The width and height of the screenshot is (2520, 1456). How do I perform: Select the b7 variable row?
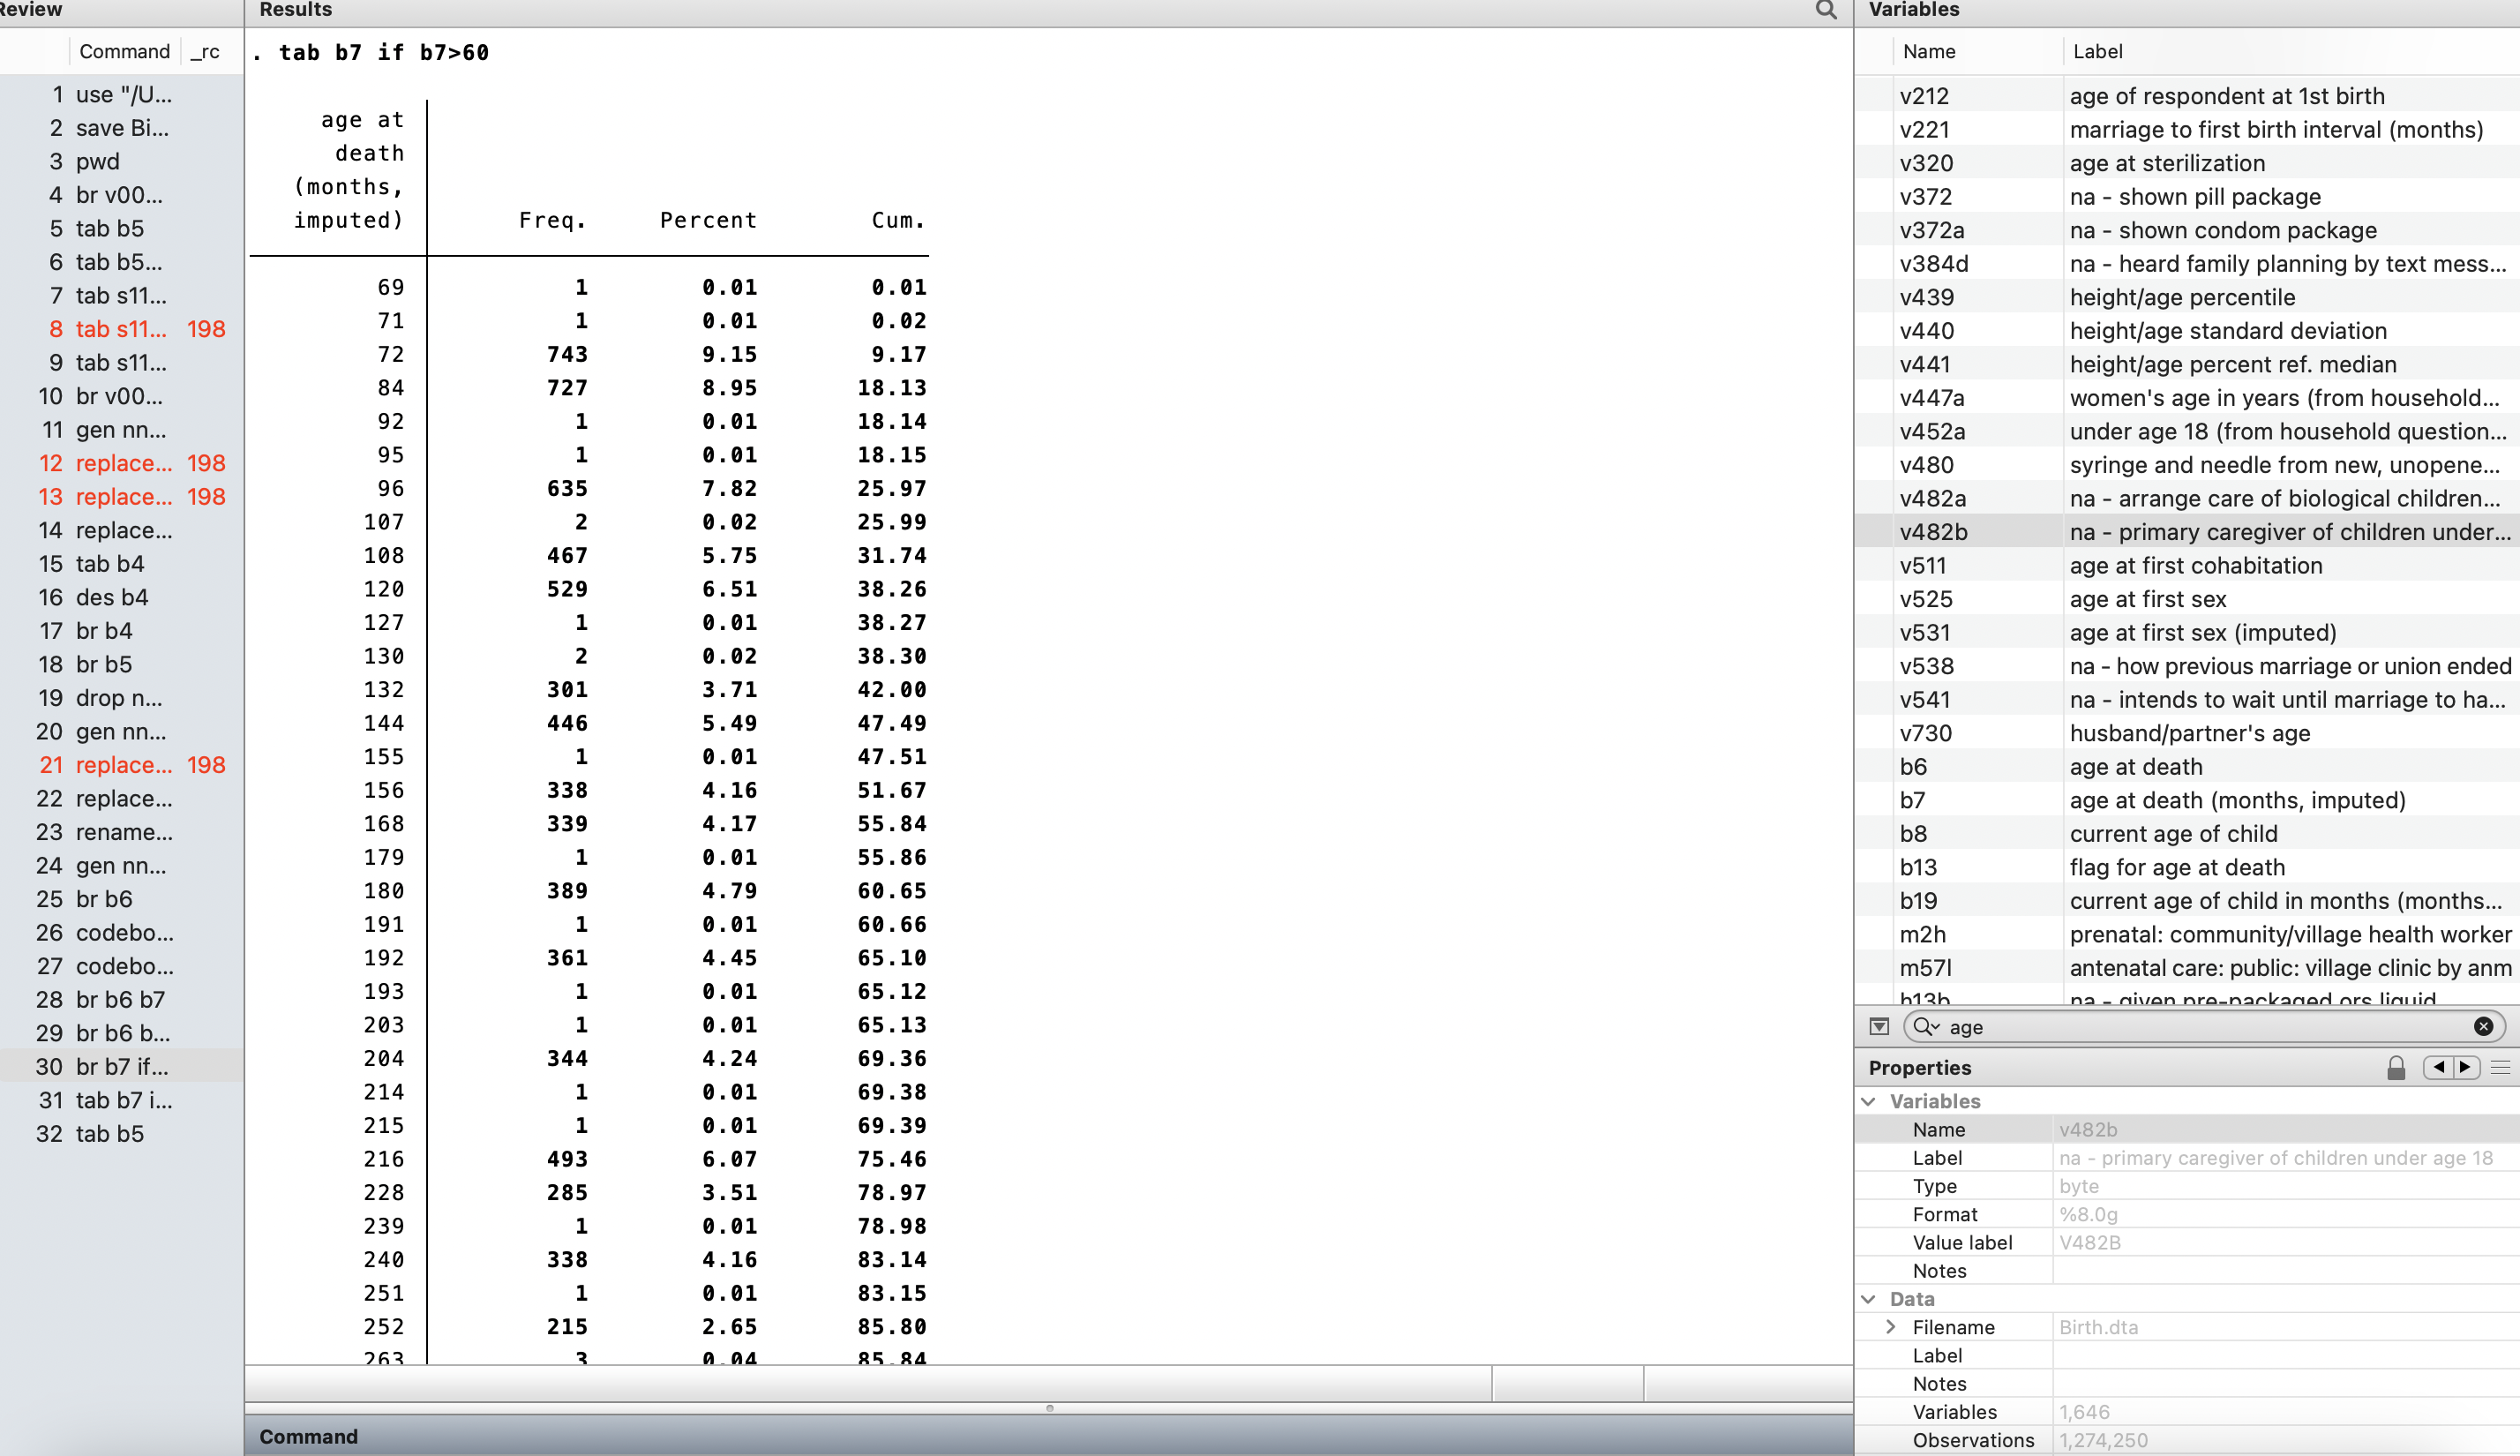click(x=1912, y=800)
